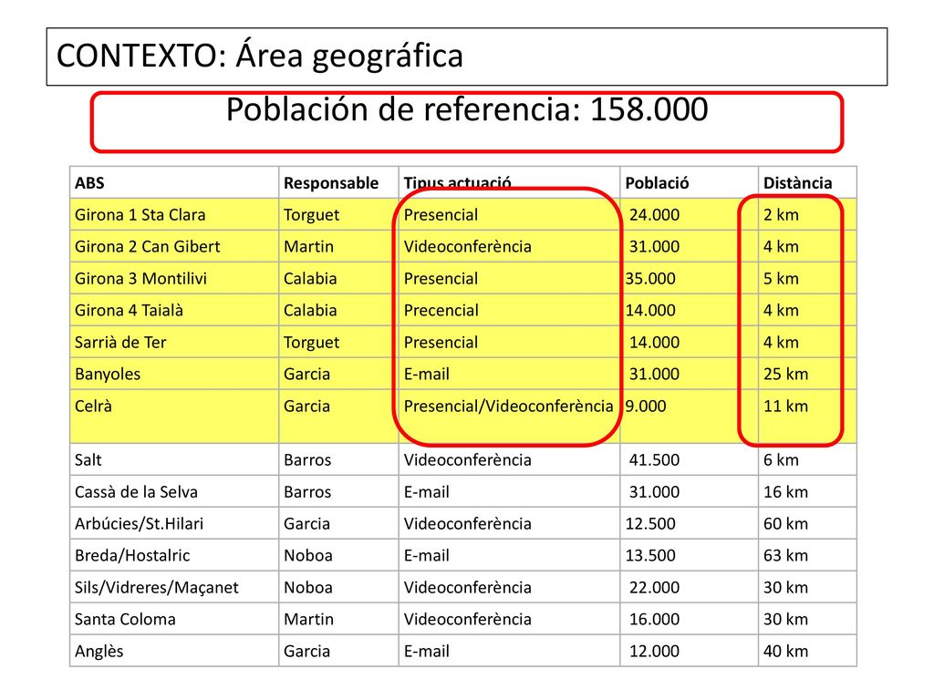
Task: Select the distance value 11 km
Action: pyautogui.click(x=785, y=406)
